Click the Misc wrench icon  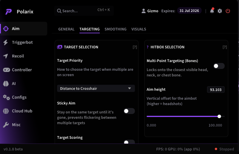[x=6, y=125]
